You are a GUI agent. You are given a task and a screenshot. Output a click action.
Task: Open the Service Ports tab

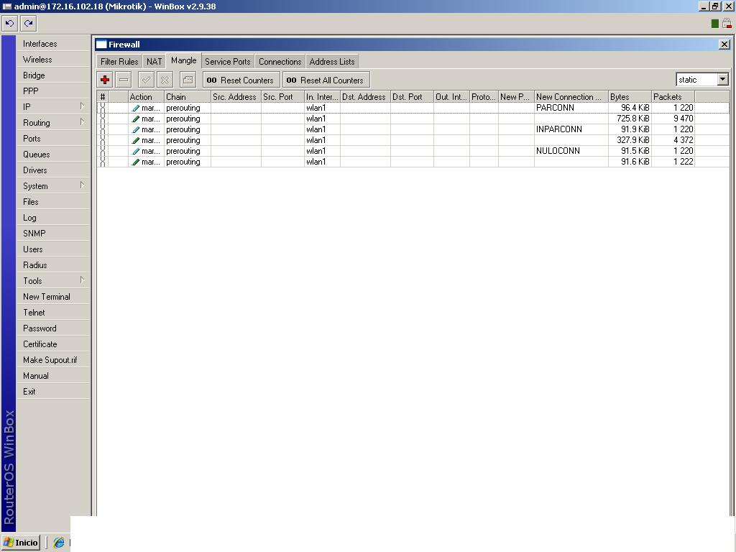click(x=228, y=62)
